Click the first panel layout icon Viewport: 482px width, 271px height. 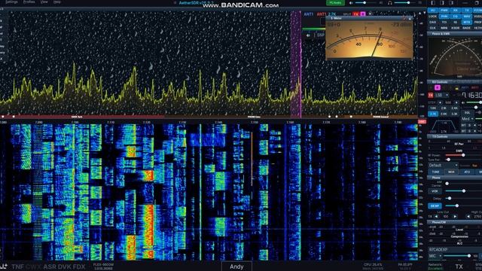[433, 3]
